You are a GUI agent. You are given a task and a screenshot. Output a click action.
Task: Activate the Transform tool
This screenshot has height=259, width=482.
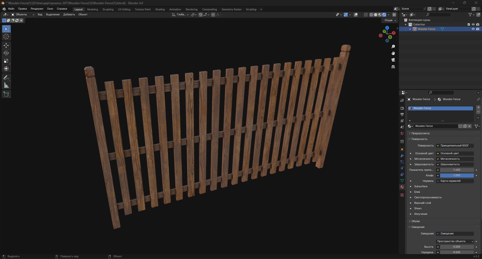[x=6, y=69]
